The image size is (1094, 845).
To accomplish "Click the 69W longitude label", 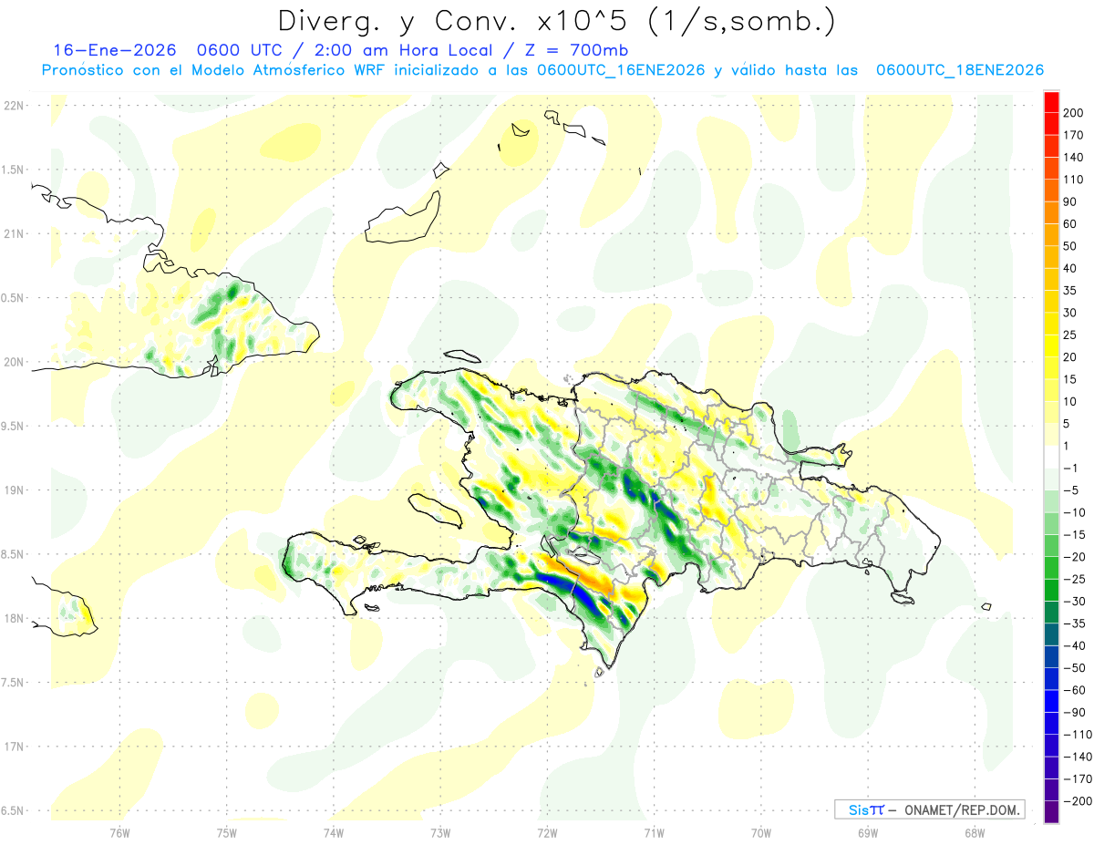I will [868, 833].
